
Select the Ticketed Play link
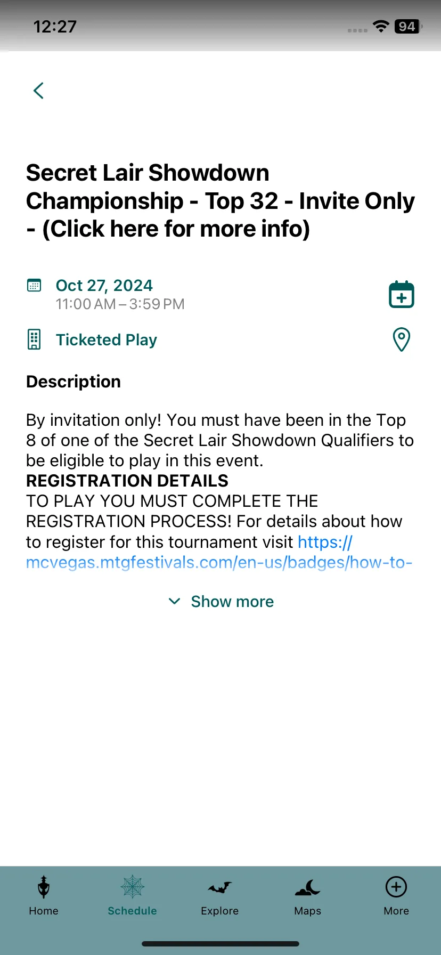tap(107, 339)
